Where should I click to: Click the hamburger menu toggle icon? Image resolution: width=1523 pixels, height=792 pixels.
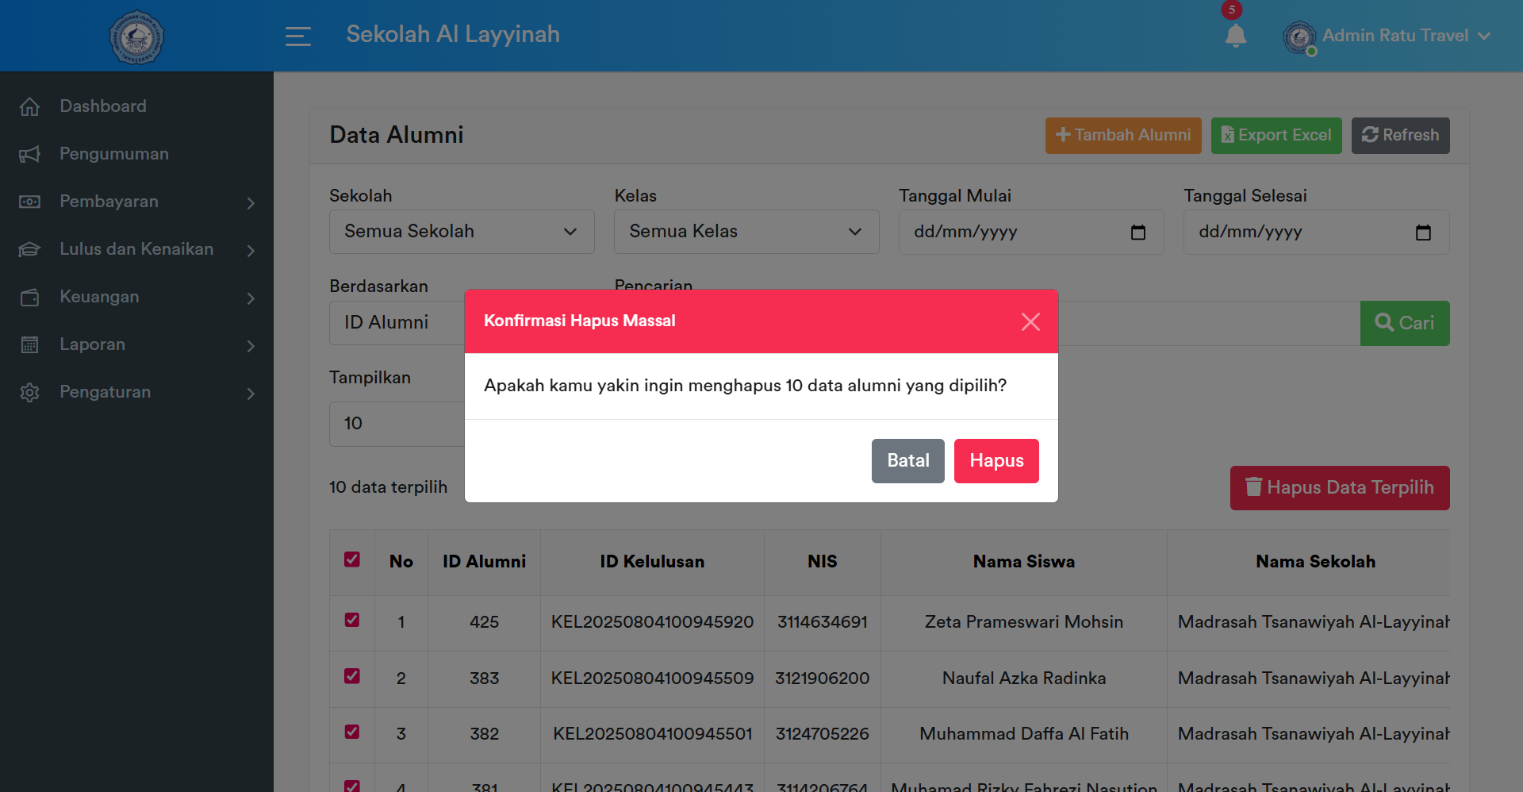pyautogui.click(x=297, y=36)
